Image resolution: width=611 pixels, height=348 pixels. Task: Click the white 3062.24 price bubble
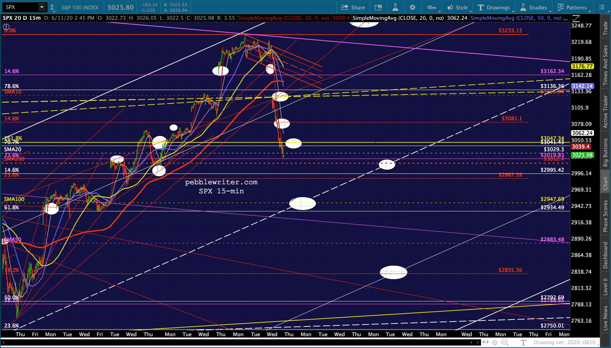coord(582,133)
